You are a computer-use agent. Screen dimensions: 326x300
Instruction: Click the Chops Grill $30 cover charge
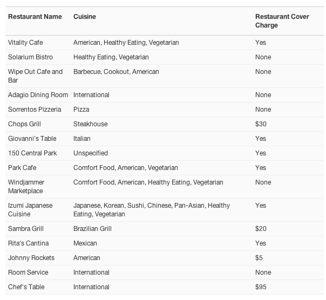click(x=261, y=124)
